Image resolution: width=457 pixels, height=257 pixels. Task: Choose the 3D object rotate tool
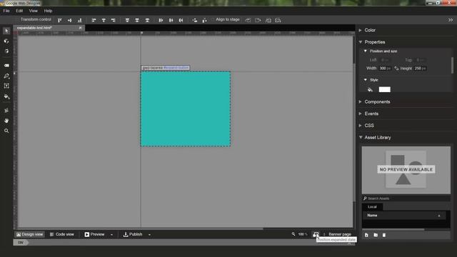click(x=6, y=41)
